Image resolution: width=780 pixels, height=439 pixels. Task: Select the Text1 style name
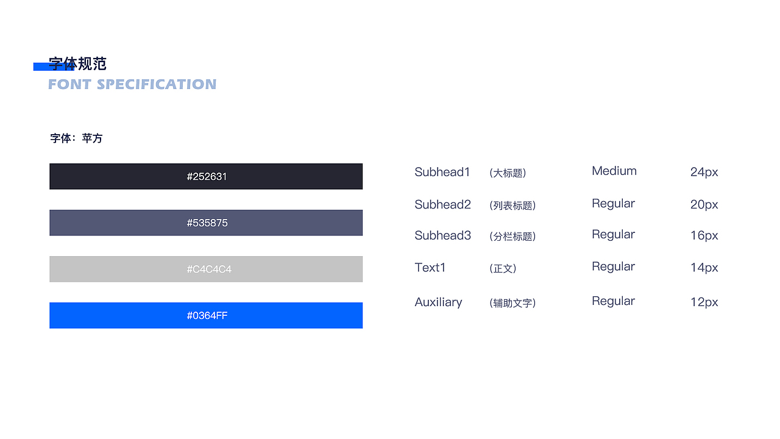430,268
